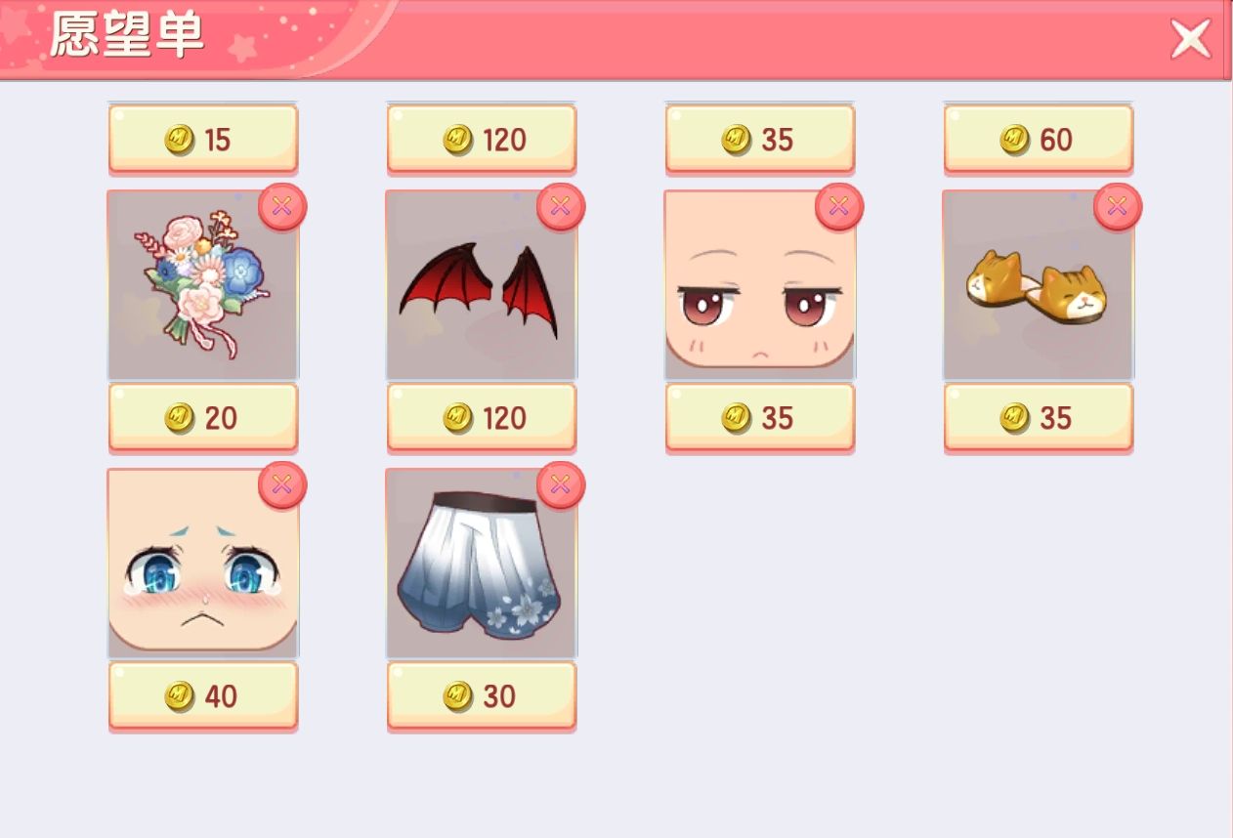The width and height of the screenshot is (1233, 838).
Task: Click the 15 coin price button
Action: tap(203, 139)
